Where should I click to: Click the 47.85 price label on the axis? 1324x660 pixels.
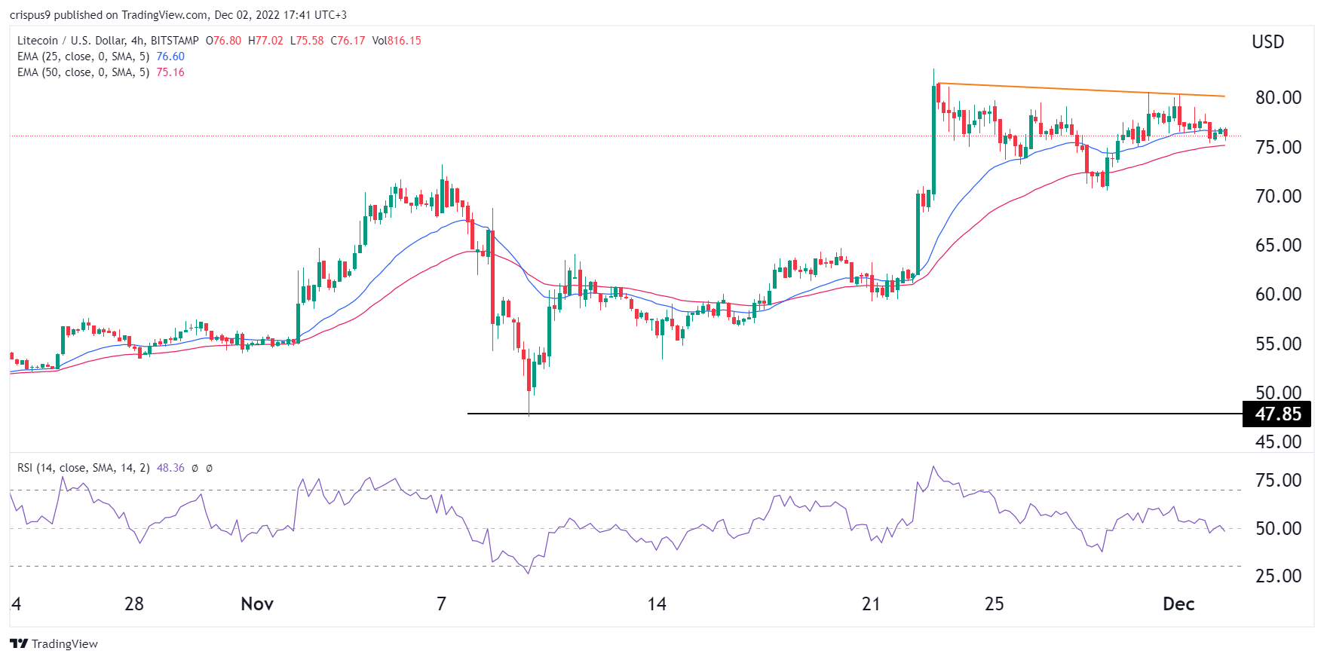1277,414
